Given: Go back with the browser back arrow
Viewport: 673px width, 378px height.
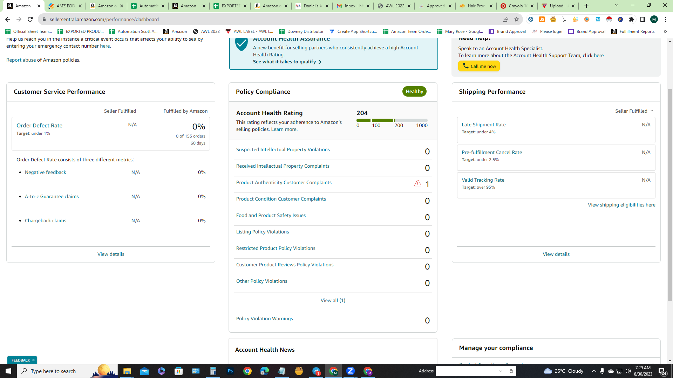Looking at the screenshot, I should pyautogui.click(x=8, y=19).
